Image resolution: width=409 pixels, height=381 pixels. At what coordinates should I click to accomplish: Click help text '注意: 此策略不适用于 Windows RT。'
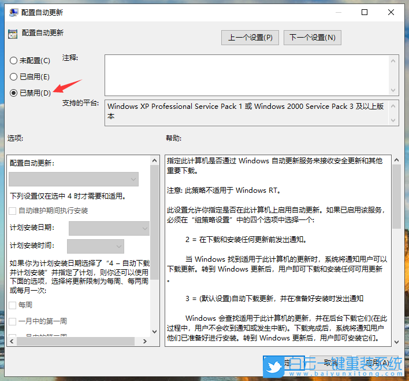(x=224, y=190)
